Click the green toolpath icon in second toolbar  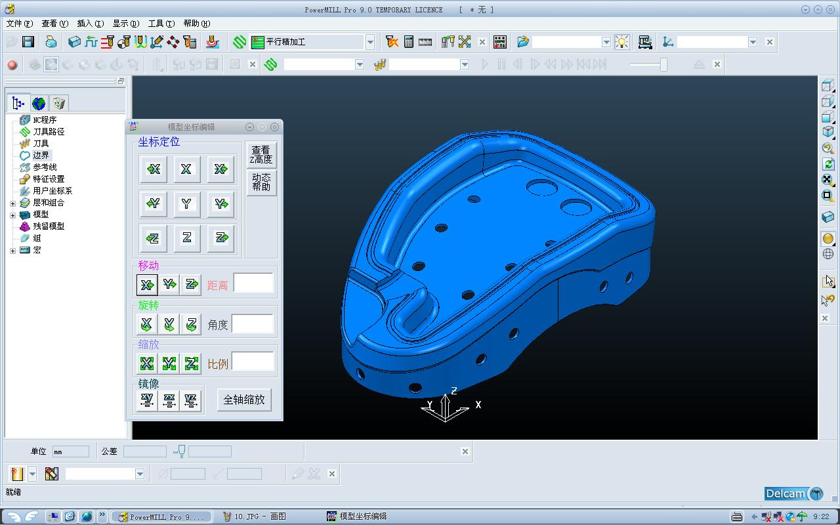271,64
